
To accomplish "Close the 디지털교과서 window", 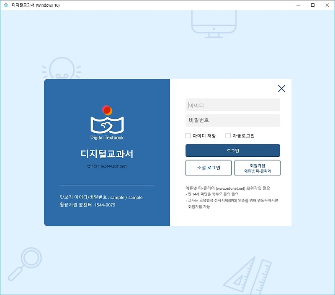I will [327, 5].
